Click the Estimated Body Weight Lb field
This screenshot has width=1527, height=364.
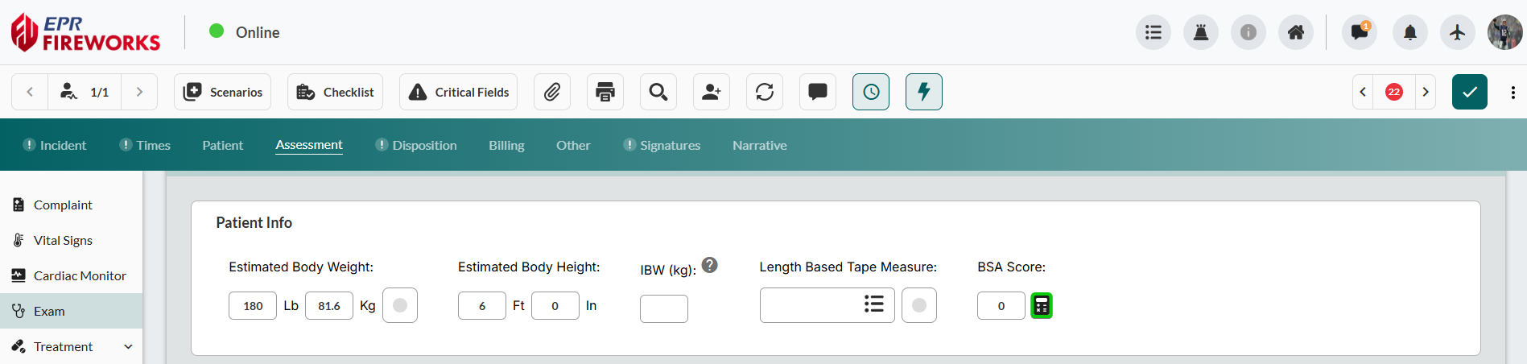253,306
